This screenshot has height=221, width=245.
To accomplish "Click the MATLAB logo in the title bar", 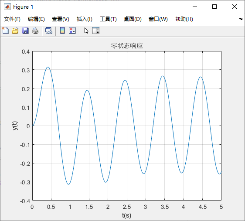I will tap(7, 7).
